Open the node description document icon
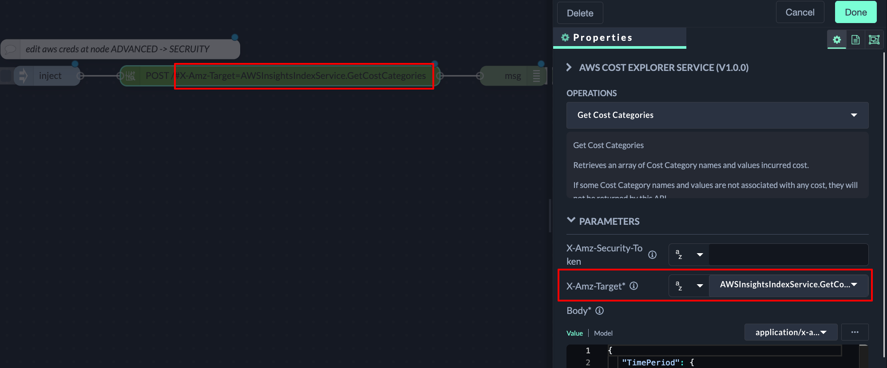 [855, 40]
